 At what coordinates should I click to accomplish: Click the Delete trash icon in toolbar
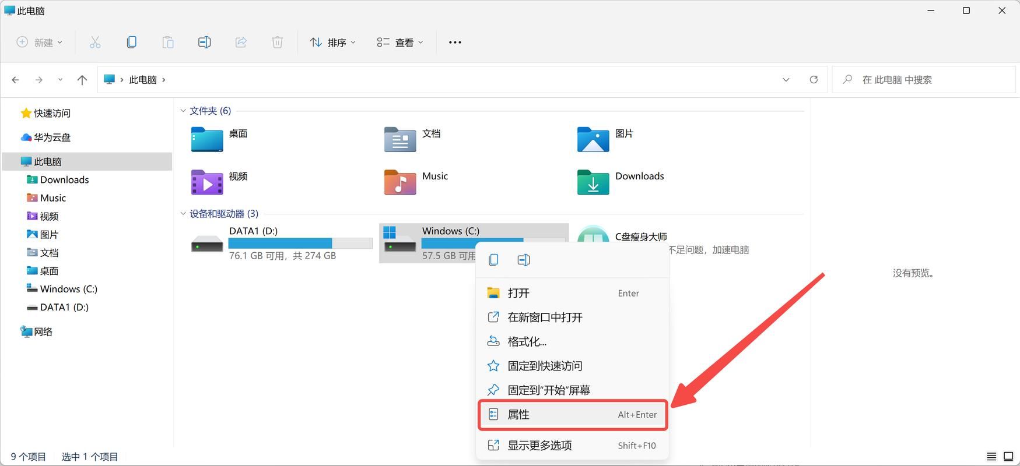278,42
